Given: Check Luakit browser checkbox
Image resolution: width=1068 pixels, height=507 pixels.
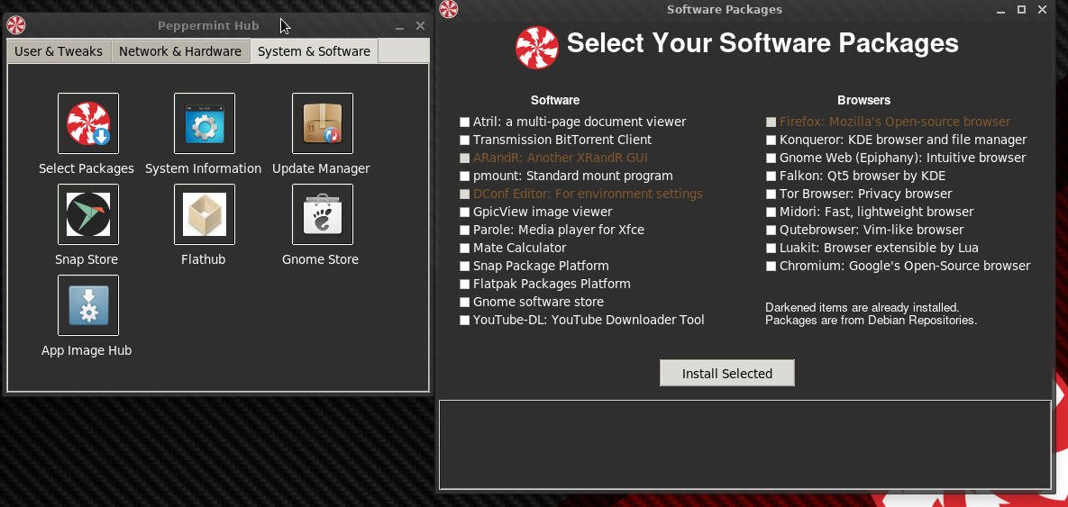Looking at the screenshot, I should coord(771,249).
